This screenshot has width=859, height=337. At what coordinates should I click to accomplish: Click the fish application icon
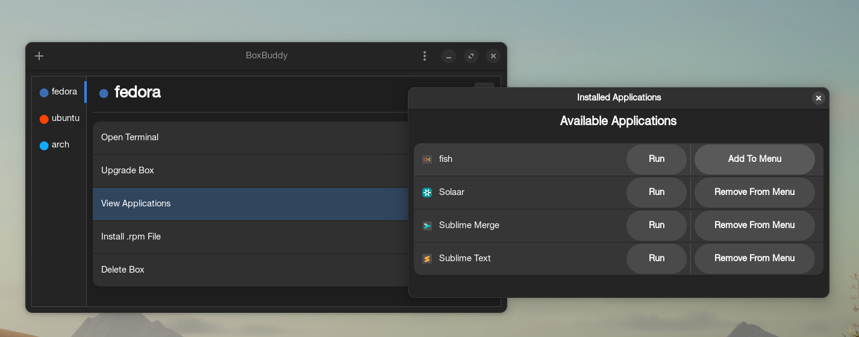point(427,159)
